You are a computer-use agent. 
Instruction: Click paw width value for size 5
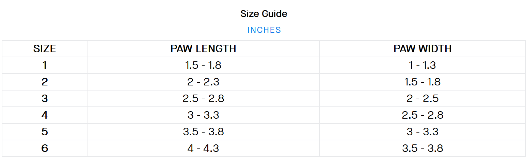(x=423, y=132)
